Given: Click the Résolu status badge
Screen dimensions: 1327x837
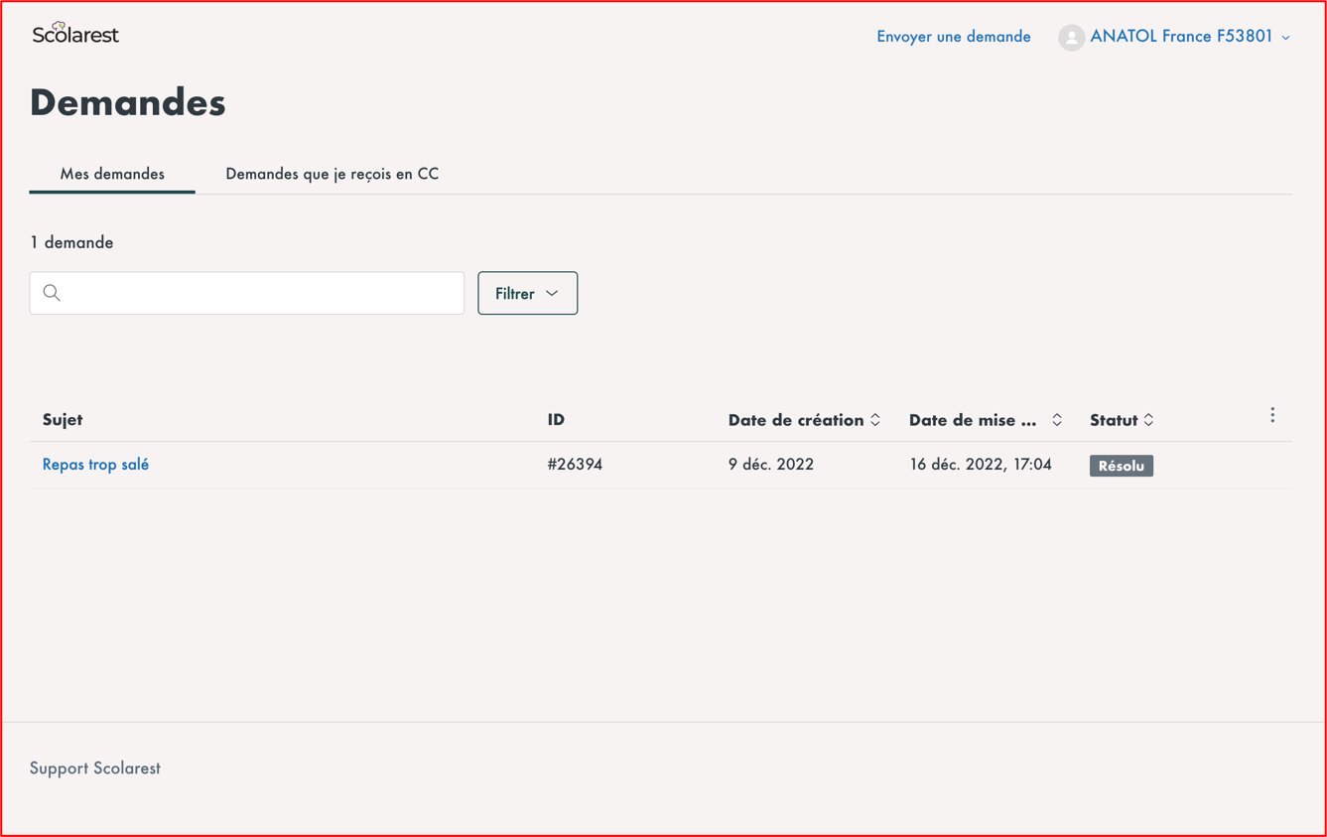Looking at the screenshot, I should tap(1121, 466).
